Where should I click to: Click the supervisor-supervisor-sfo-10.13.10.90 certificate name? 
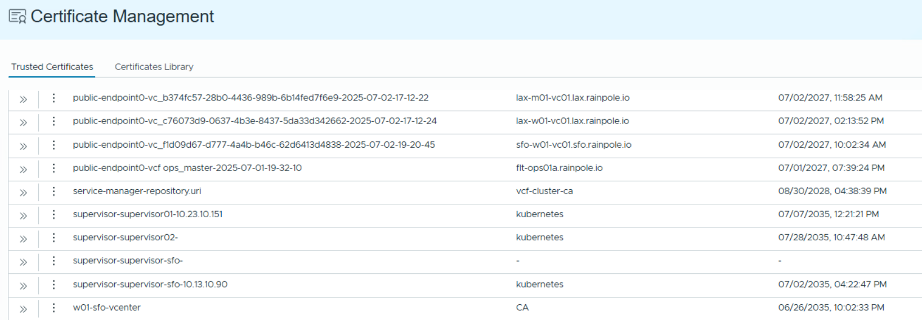click(x=150, y=285)
